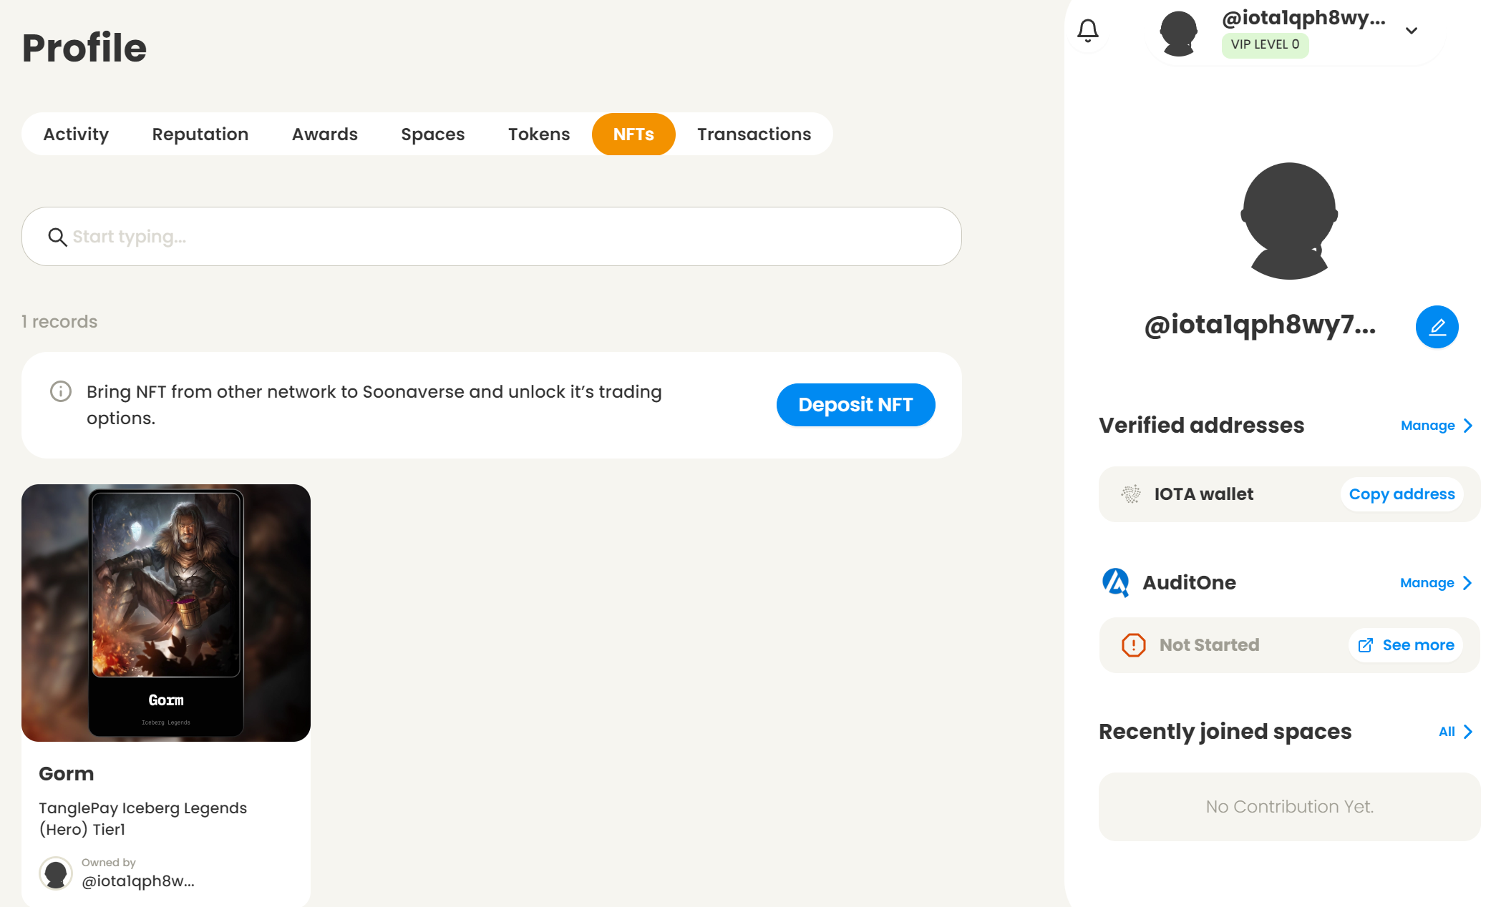Viewport: 1496px width, 907px height.
Task: Open the AuditOne See more link
Action: [1407, 645]
